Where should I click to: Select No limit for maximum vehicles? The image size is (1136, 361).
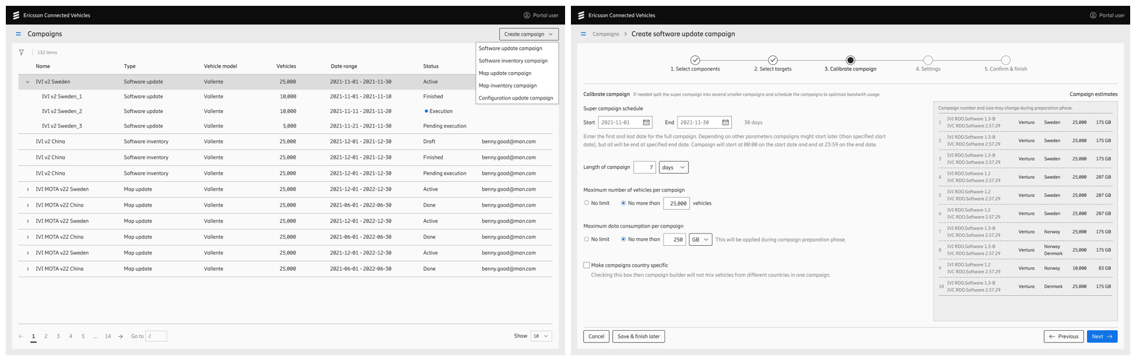(587, 203)
